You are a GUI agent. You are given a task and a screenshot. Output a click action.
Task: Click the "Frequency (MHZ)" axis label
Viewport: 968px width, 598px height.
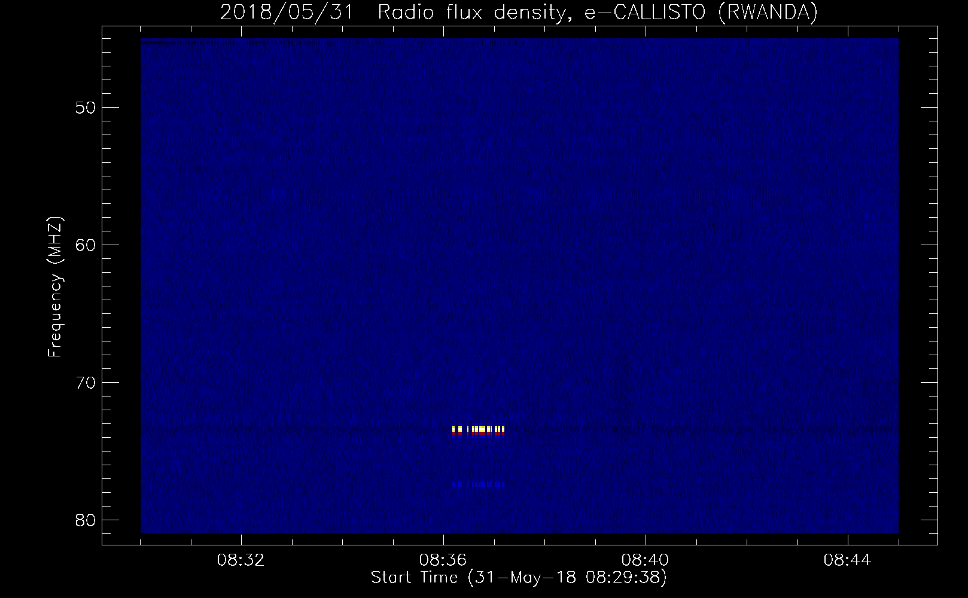click(x=55, y=287)
